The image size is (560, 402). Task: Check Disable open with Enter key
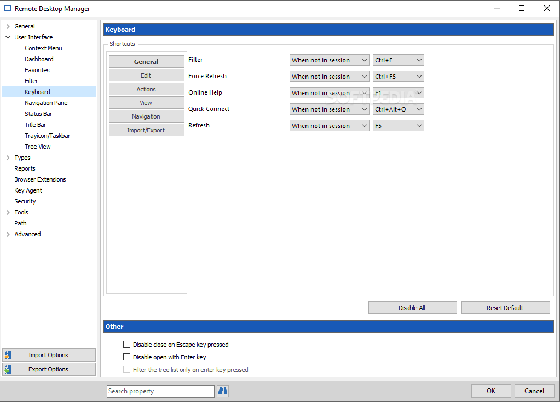coord(127,357)
